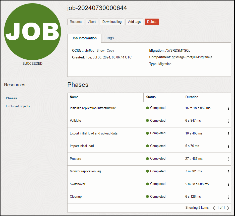
Task: Open the actions menu for the Switchover phase
Action: tap(228, 184)
